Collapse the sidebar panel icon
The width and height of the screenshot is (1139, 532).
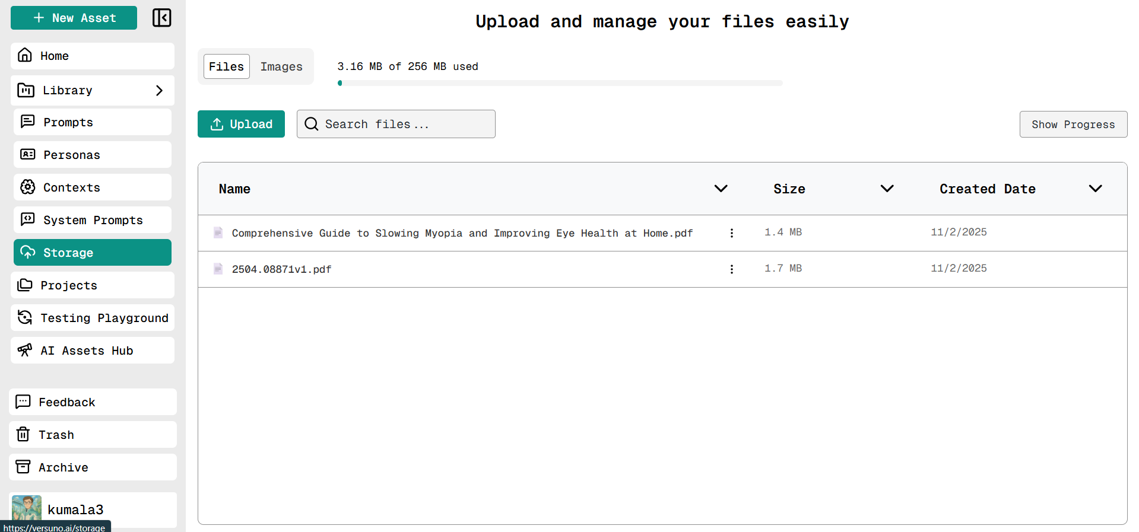[x=161, y=18]
